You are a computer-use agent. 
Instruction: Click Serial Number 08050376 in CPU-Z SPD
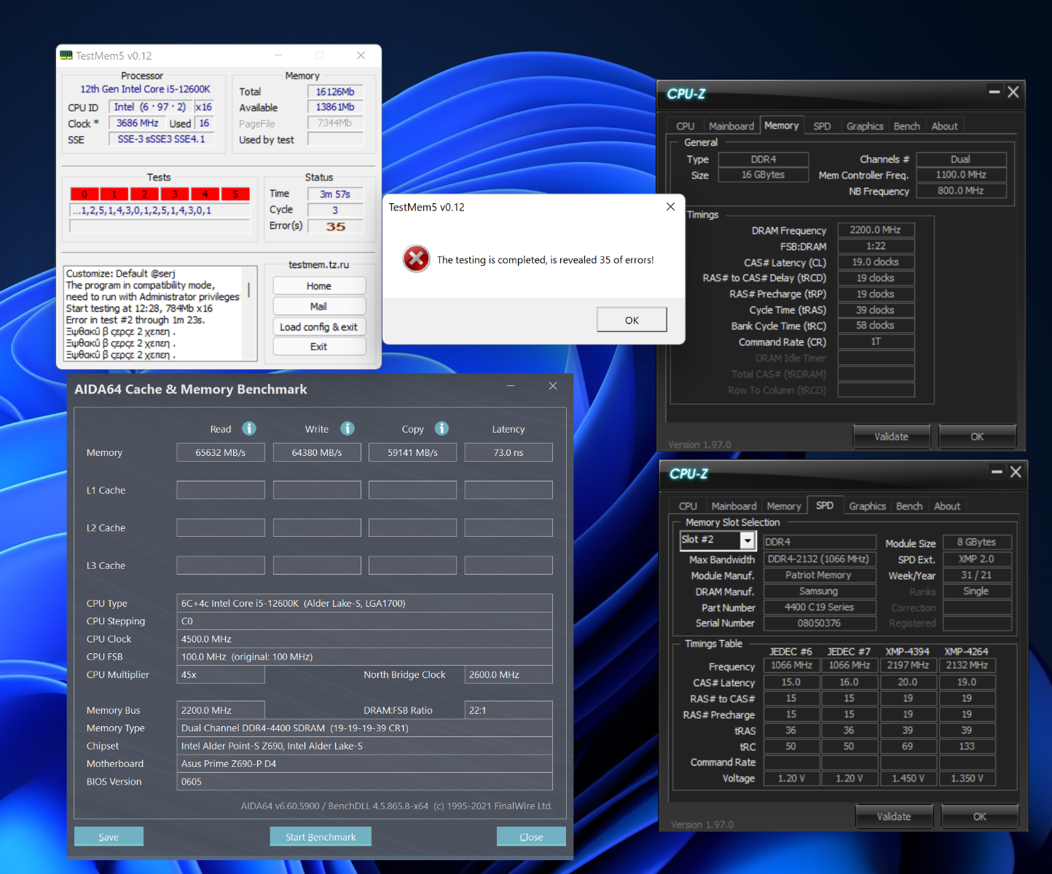[x=820, y=623]
